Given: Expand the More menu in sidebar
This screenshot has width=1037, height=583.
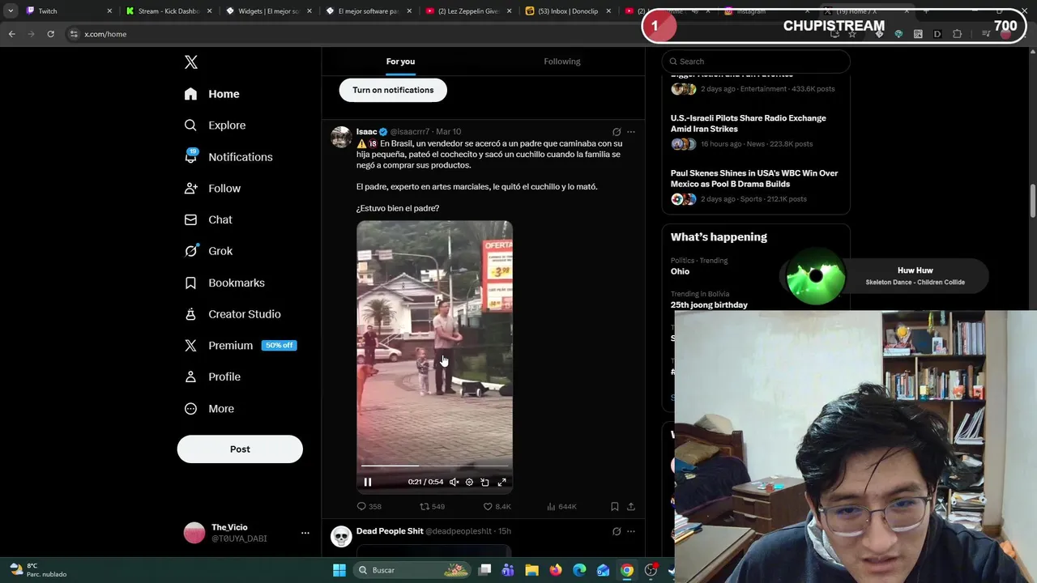Looking at the screenshot, I should click(209, 409).
